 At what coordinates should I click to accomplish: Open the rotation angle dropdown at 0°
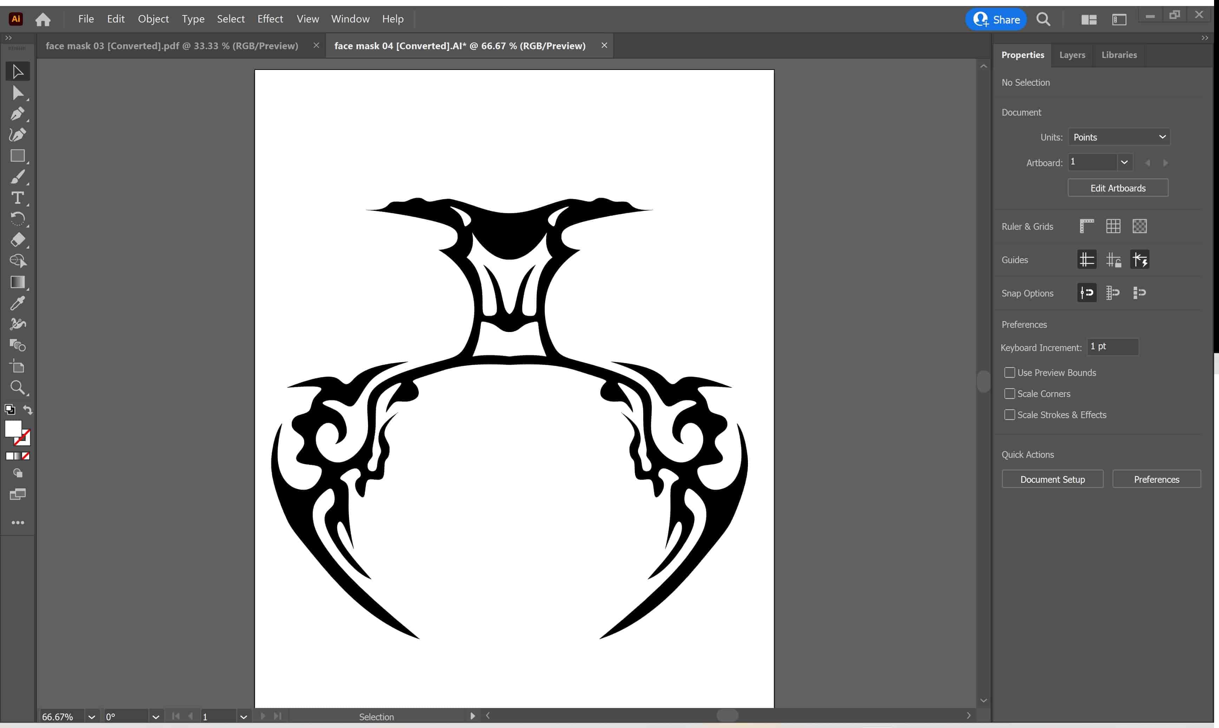[155, 717]
